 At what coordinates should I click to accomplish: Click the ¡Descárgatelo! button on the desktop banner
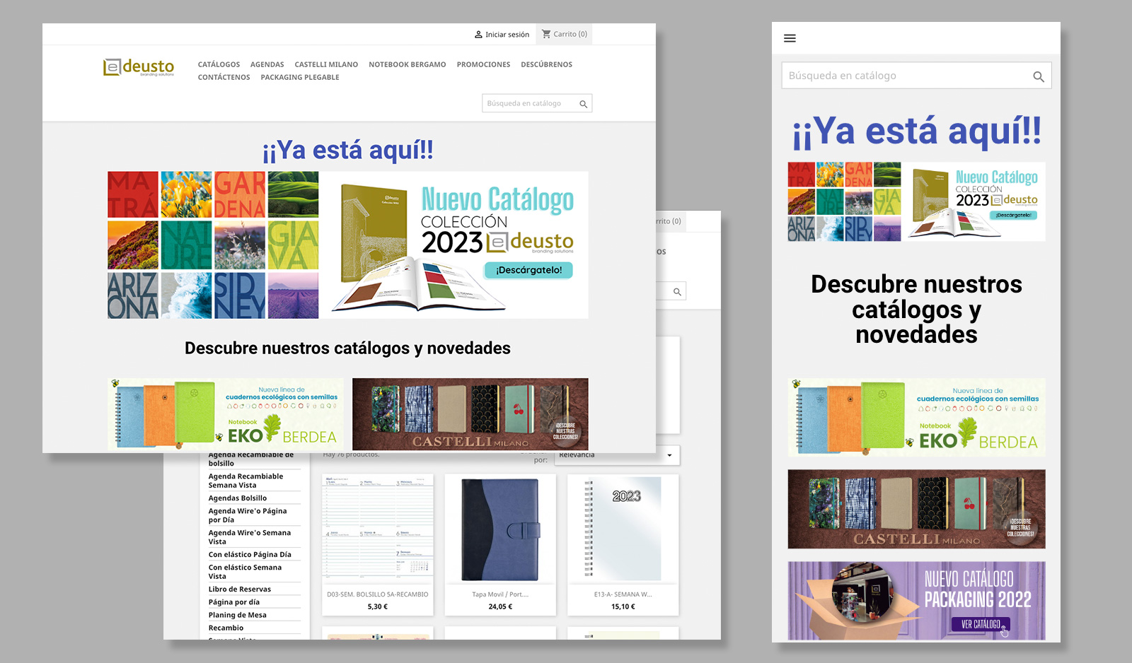pyautogui.click(x=529, y=270)
